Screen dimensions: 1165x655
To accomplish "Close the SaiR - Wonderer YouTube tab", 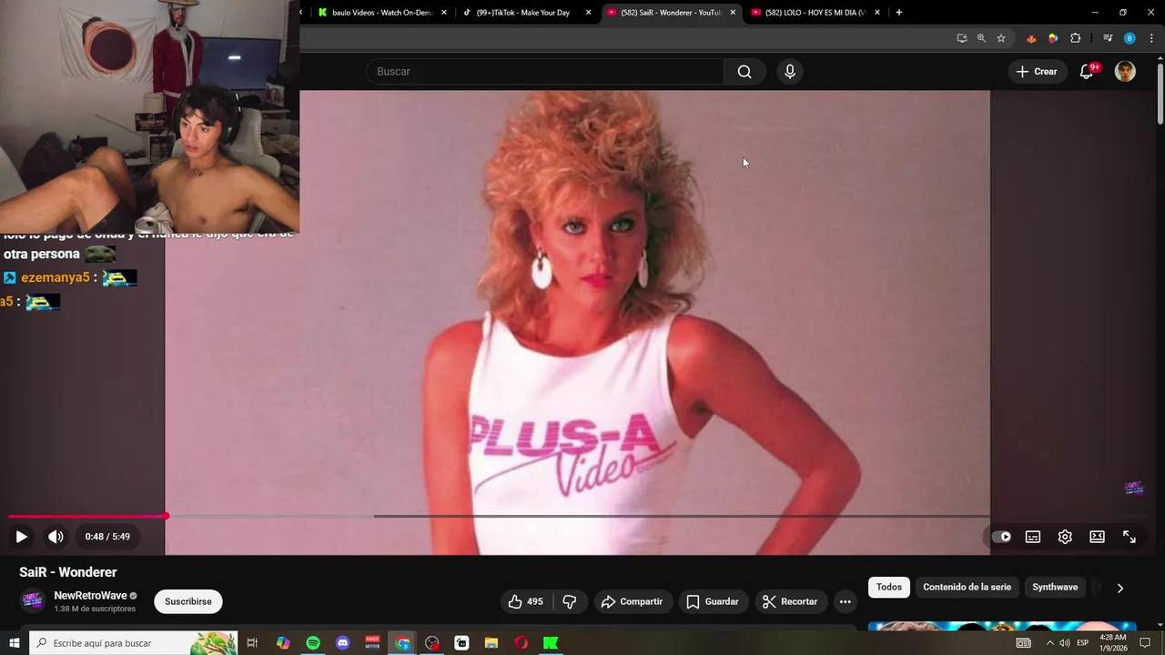I will pyautogui.click(x=733, y=13).
